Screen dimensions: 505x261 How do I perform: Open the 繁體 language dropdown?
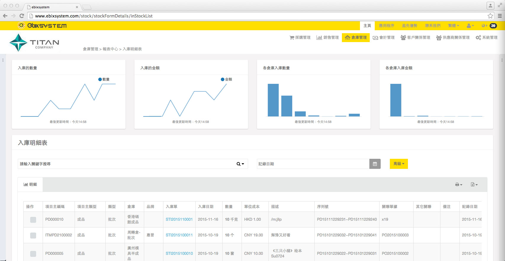[453, 26]
